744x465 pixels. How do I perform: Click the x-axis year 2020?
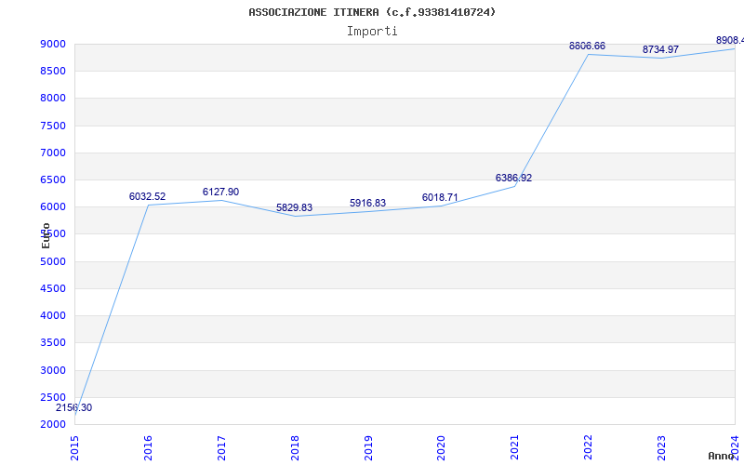pos(441,448)
